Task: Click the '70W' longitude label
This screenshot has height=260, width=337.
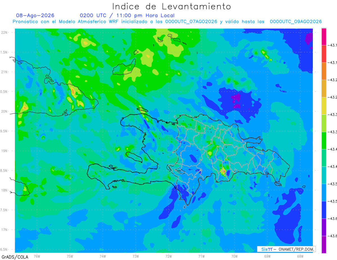Action: coord(234,256)
